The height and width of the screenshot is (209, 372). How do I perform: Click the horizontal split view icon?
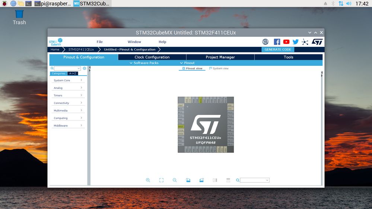pos(228,180)
